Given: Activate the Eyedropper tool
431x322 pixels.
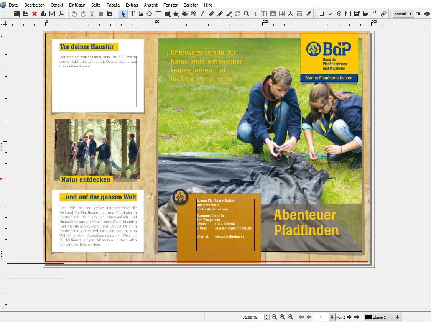Looking at the screenshot, I should coord(308,14).
